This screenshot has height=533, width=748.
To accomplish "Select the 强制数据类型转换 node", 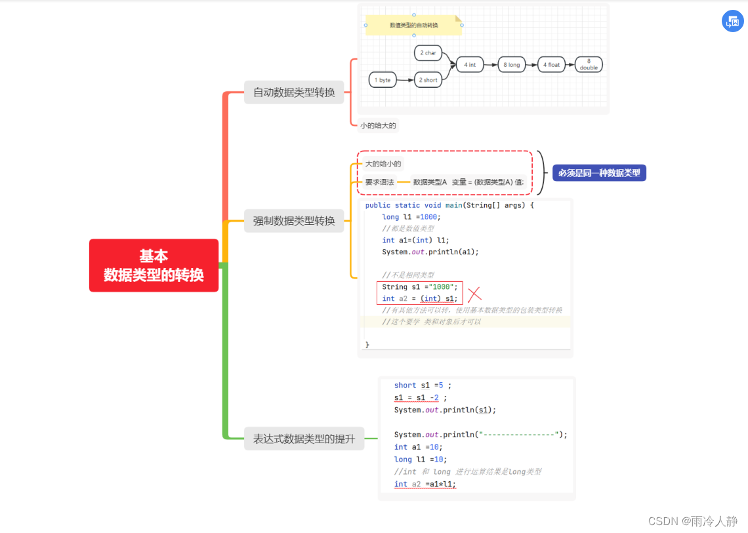I will tap(294, 221).
